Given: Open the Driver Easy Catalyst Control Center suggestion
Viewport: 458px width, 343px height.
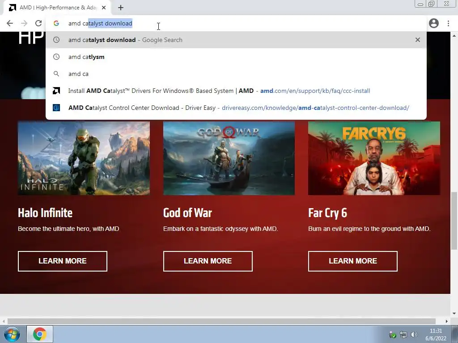Looking at the screenshot, I should click(x=236, y=108).
